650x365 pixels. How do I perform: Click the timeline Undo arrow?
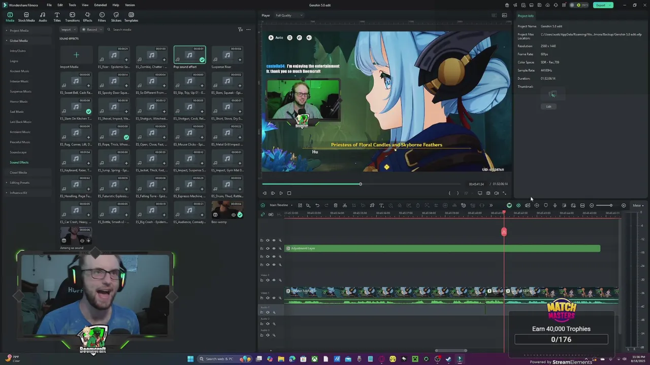click(x=317, y=205)
